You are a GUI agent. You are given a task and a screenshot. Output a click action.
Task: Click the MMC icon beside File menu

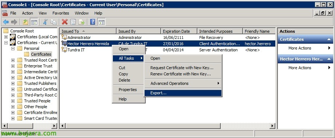pyautogui.click(x=5, y=13)
